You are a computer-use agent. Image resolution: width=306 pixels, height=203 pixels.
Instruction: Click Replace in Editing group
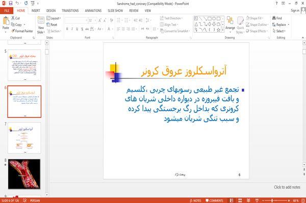(x=281, y=24)
